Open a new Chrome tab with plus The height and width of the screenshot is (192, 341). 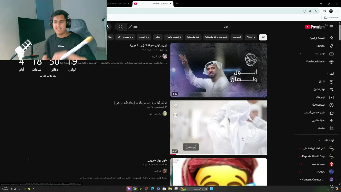click(x=177, y=3)
